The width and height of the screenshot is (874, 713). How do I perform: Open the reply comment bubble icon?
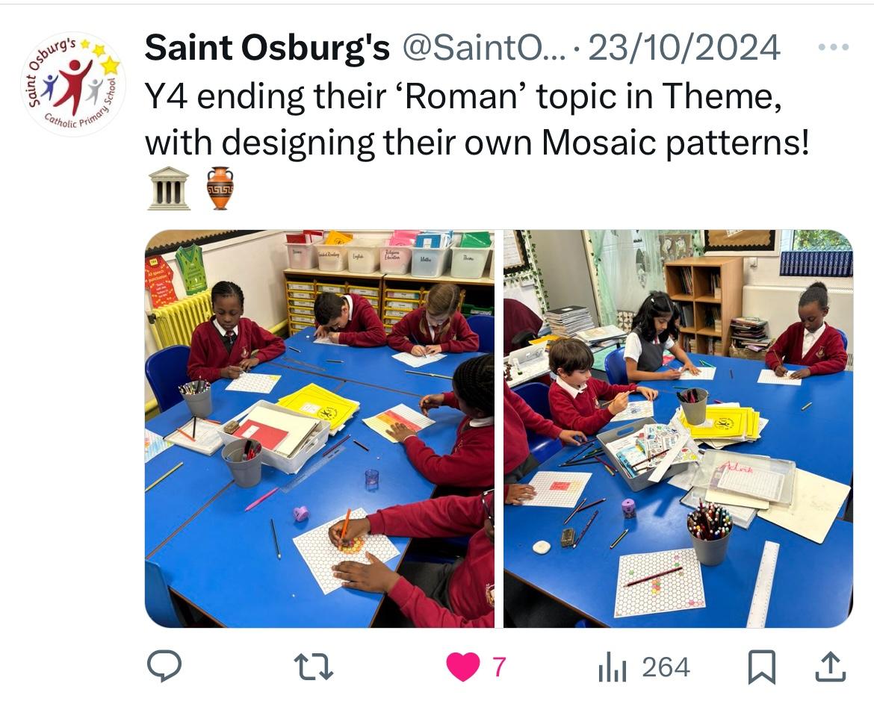(164, 666)
